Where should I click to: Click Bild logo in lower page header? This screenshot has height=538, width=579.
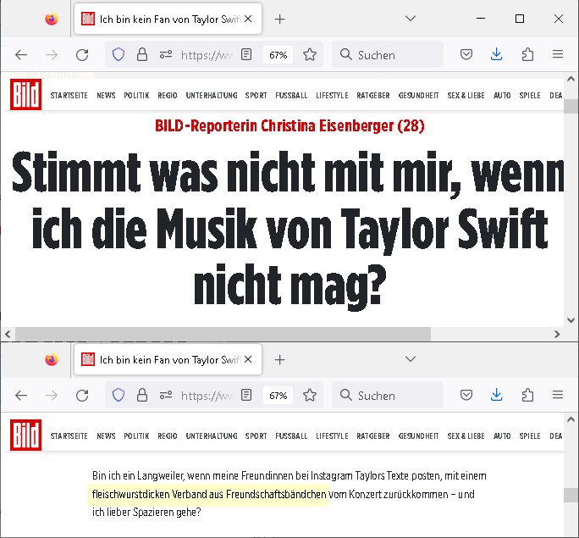click(25, 435)
